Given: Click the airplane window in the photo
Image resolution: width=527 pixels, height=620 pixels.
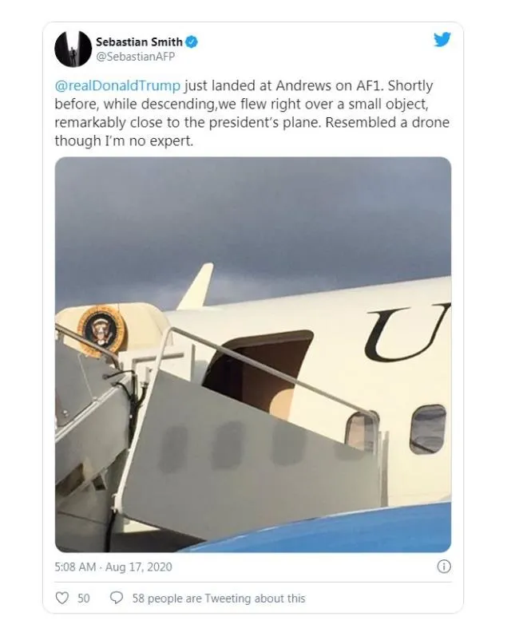Looking at the screenshot, I should point(427,428).
